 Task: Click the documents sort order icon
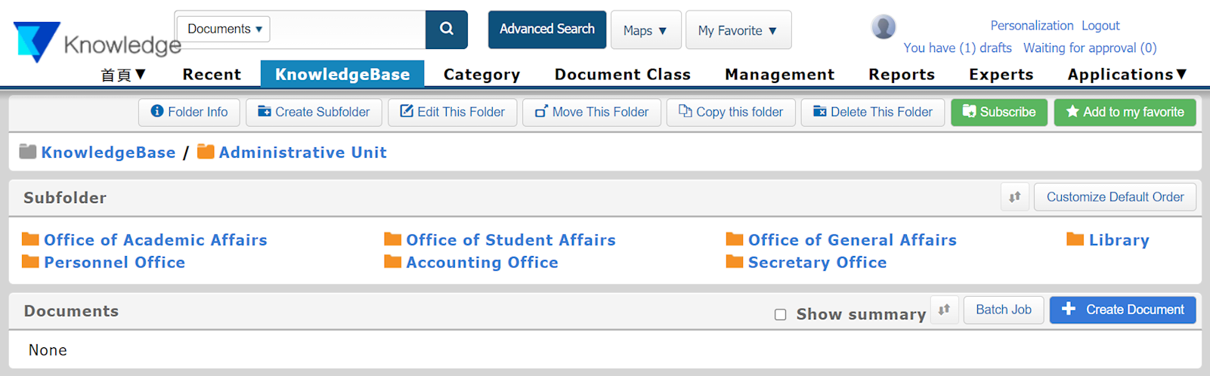(x=944, y=310)
